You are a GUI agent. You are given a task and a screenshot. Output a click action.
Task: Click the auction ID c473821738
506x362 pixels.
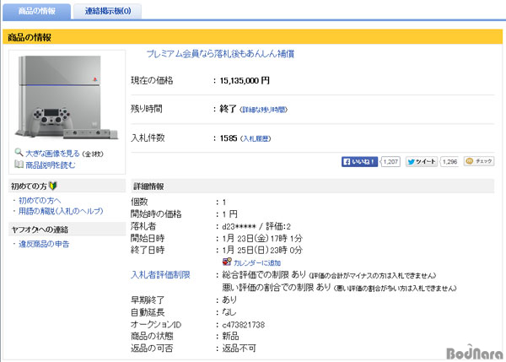click(x=244, y=325)
